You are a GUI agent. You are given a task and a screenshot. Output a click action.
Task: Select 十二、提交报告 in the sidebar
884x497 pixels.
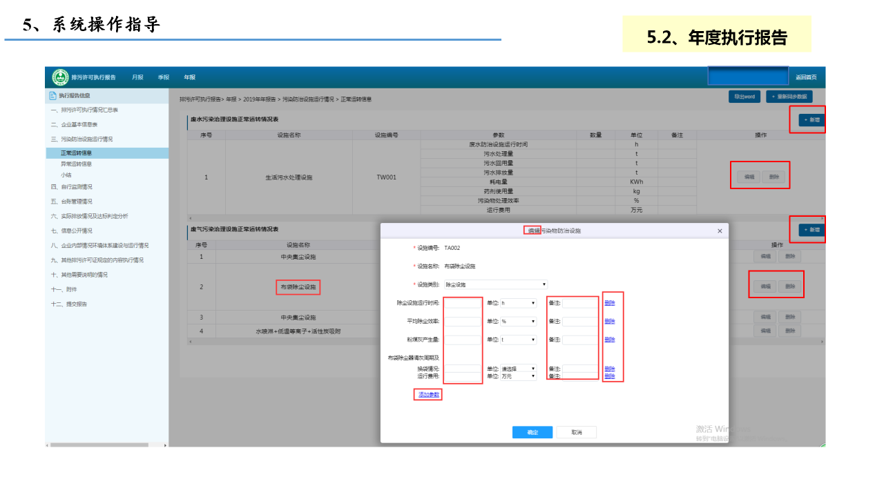point(69,304)
